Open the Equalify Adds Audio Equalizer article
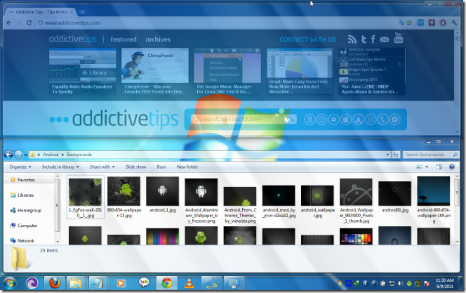 (82, 72)
